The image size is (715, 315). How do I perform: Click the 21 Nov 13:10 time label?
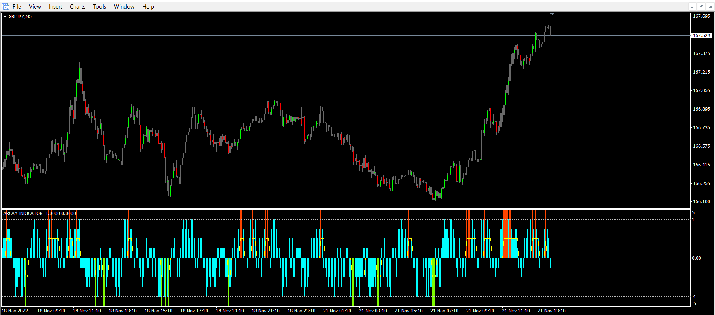tap(552, 311)
